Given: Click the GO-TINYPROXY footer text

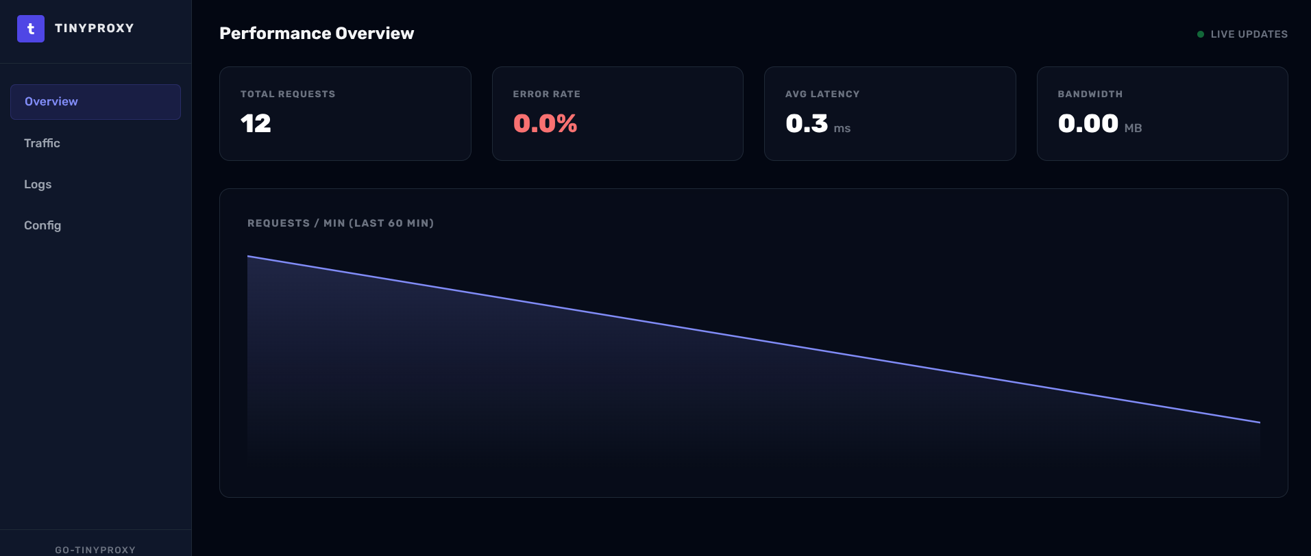Looking at the screenshot, I should click(95, 550).
